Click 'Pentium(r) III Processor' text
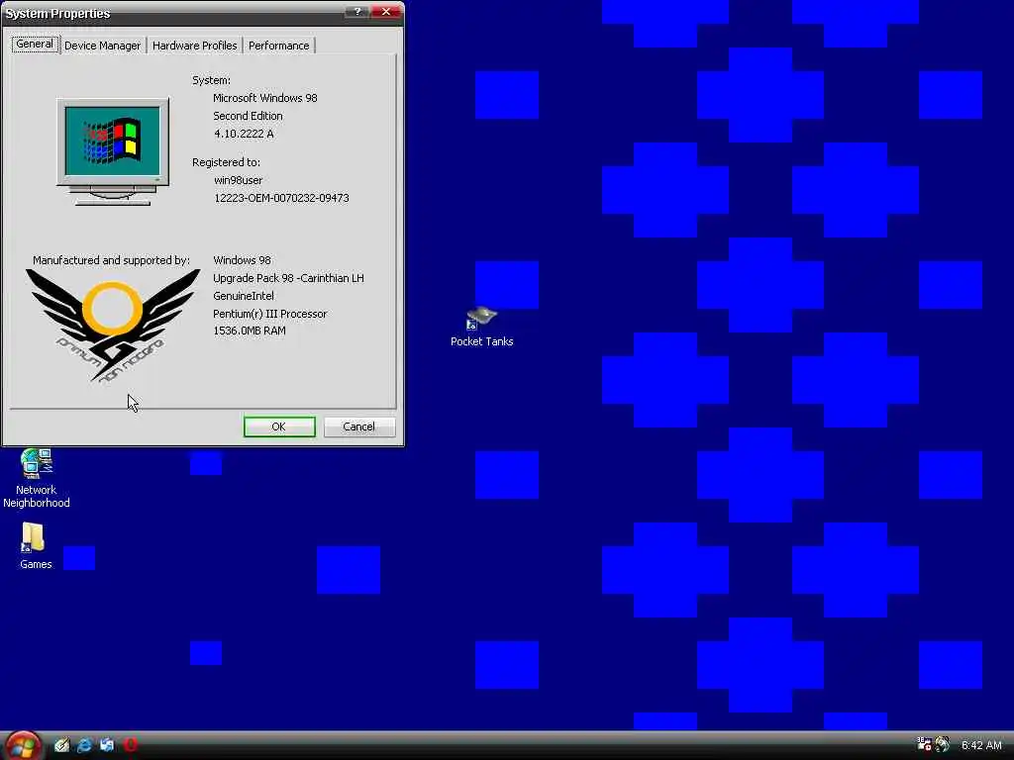 tap(270, 314)
